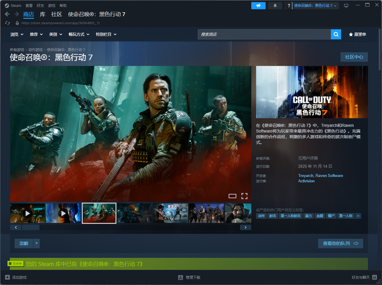Screen dimensions: 382x285
Task: Open the 查看 menu
Action: pyautogui.click(x=29, y=6)
